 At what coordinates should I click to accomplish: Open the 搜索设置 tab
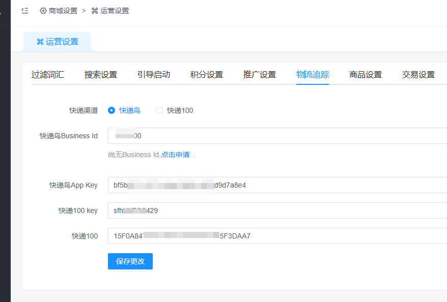(101, 75)
